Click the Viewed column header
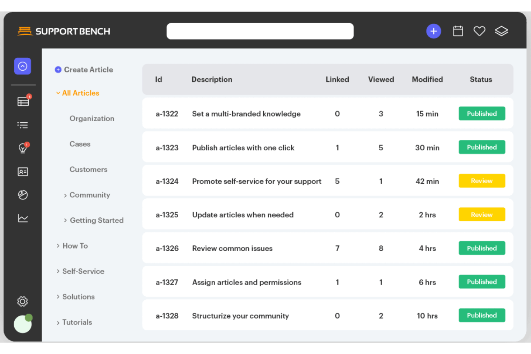This screenshot has width=531, height=354. click(381, 79)
